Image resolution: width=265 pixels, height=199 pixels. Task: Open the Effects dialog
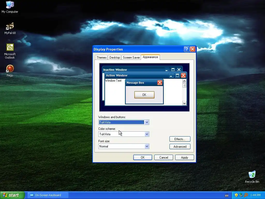(x=180, y=139)
